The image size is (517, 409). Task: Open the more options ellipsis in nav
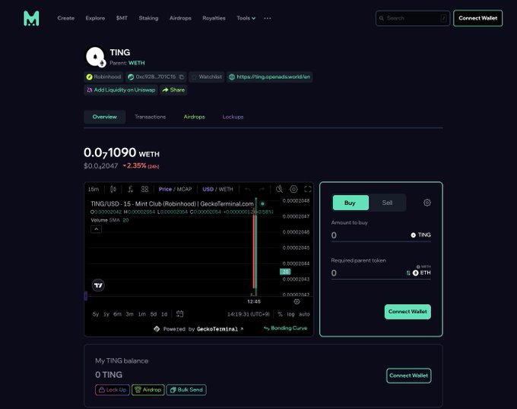(x=268, y=18)
